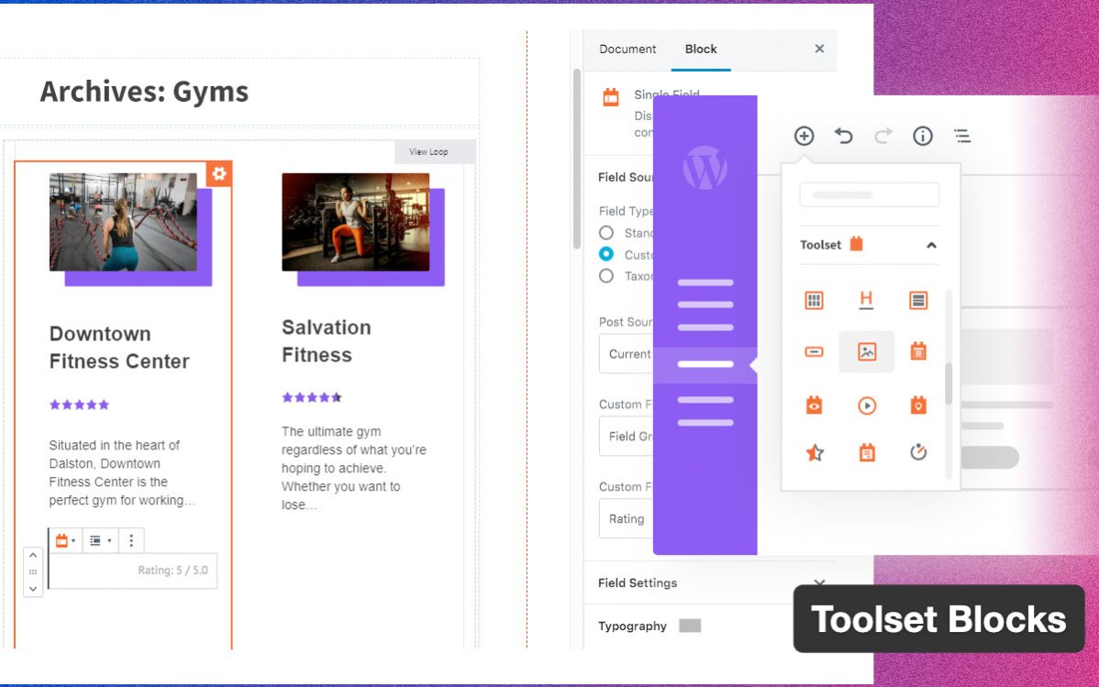Insert the Toolset star rating block

click(x=814, y=453)
